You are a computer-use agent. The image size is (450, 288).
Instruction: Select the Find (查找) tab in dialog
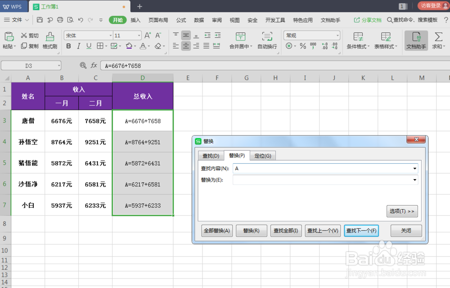(x=211, y=156)
